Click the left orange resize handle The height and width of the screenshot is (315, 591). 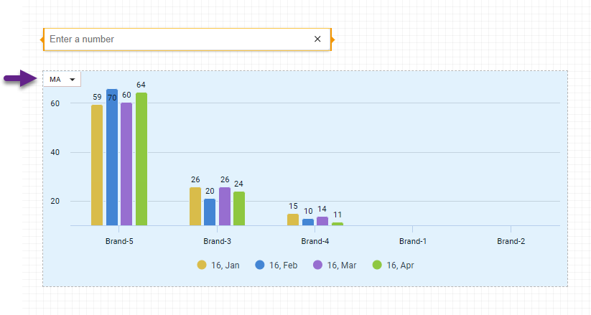pos(44,39)
